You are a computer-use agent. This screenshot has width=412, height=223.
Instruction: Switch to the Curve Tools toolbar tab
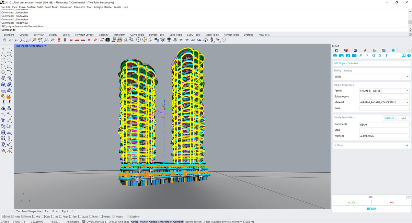pyautogui.click(x=137, y=35)
